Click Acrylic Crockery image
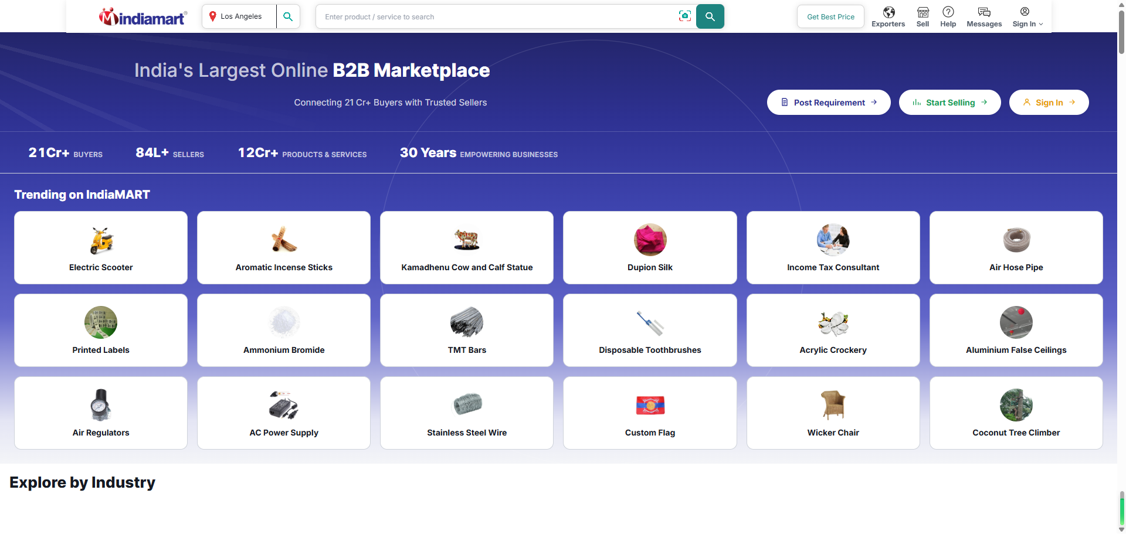Image resolution: width=1126 pixels, height=534 pixels. [x=833, y=322]
